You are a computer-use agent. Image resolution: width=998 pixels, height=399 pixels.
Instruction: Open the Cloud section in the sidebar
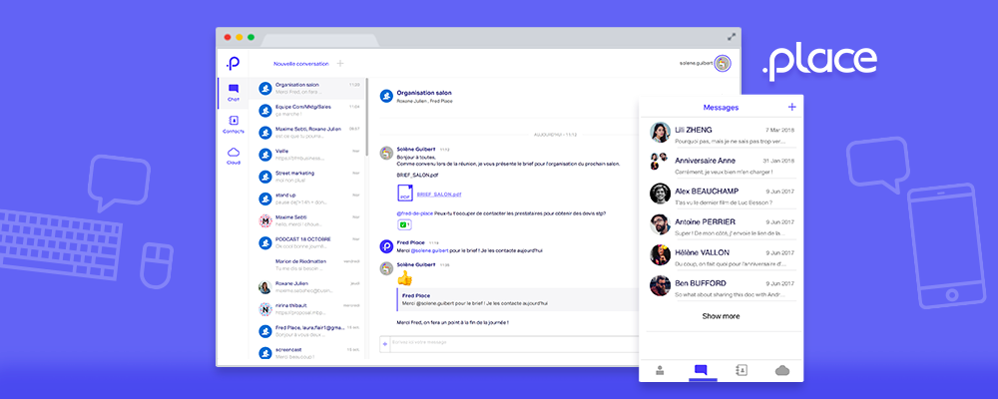(x=233, y=156)
